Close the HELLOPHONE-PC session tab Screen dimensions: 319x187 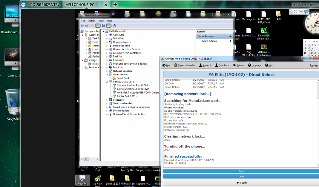106,5
